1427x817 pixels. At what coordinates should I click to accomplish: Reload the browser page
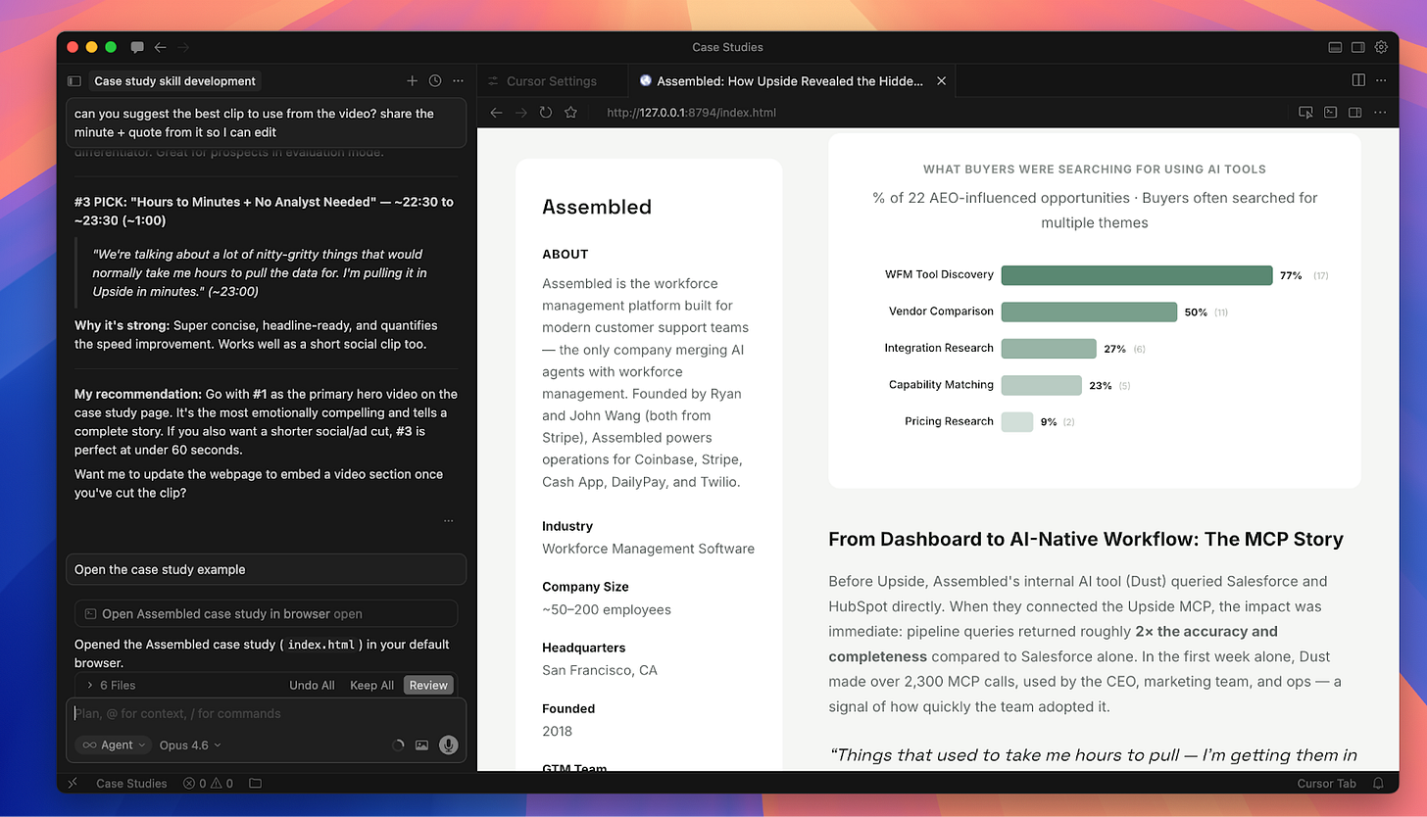coord(546,113)
